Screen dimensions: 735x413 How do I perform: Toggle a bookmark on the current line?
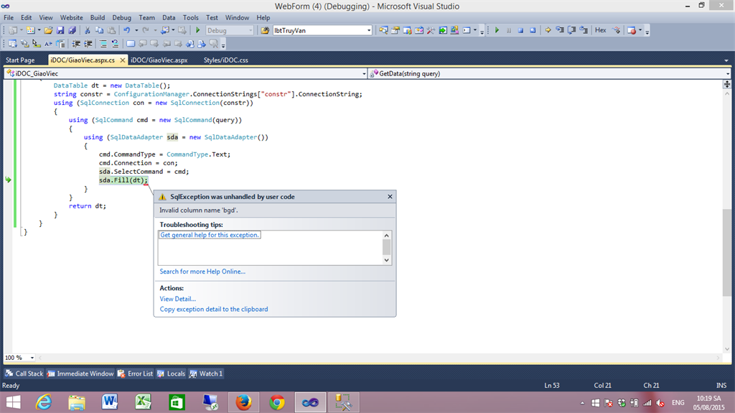(131, 44)
